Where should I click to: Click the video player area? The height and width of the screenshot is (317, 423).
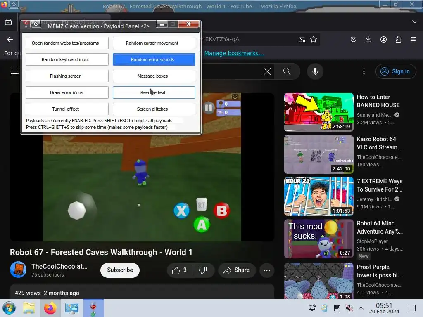[142, 167]
